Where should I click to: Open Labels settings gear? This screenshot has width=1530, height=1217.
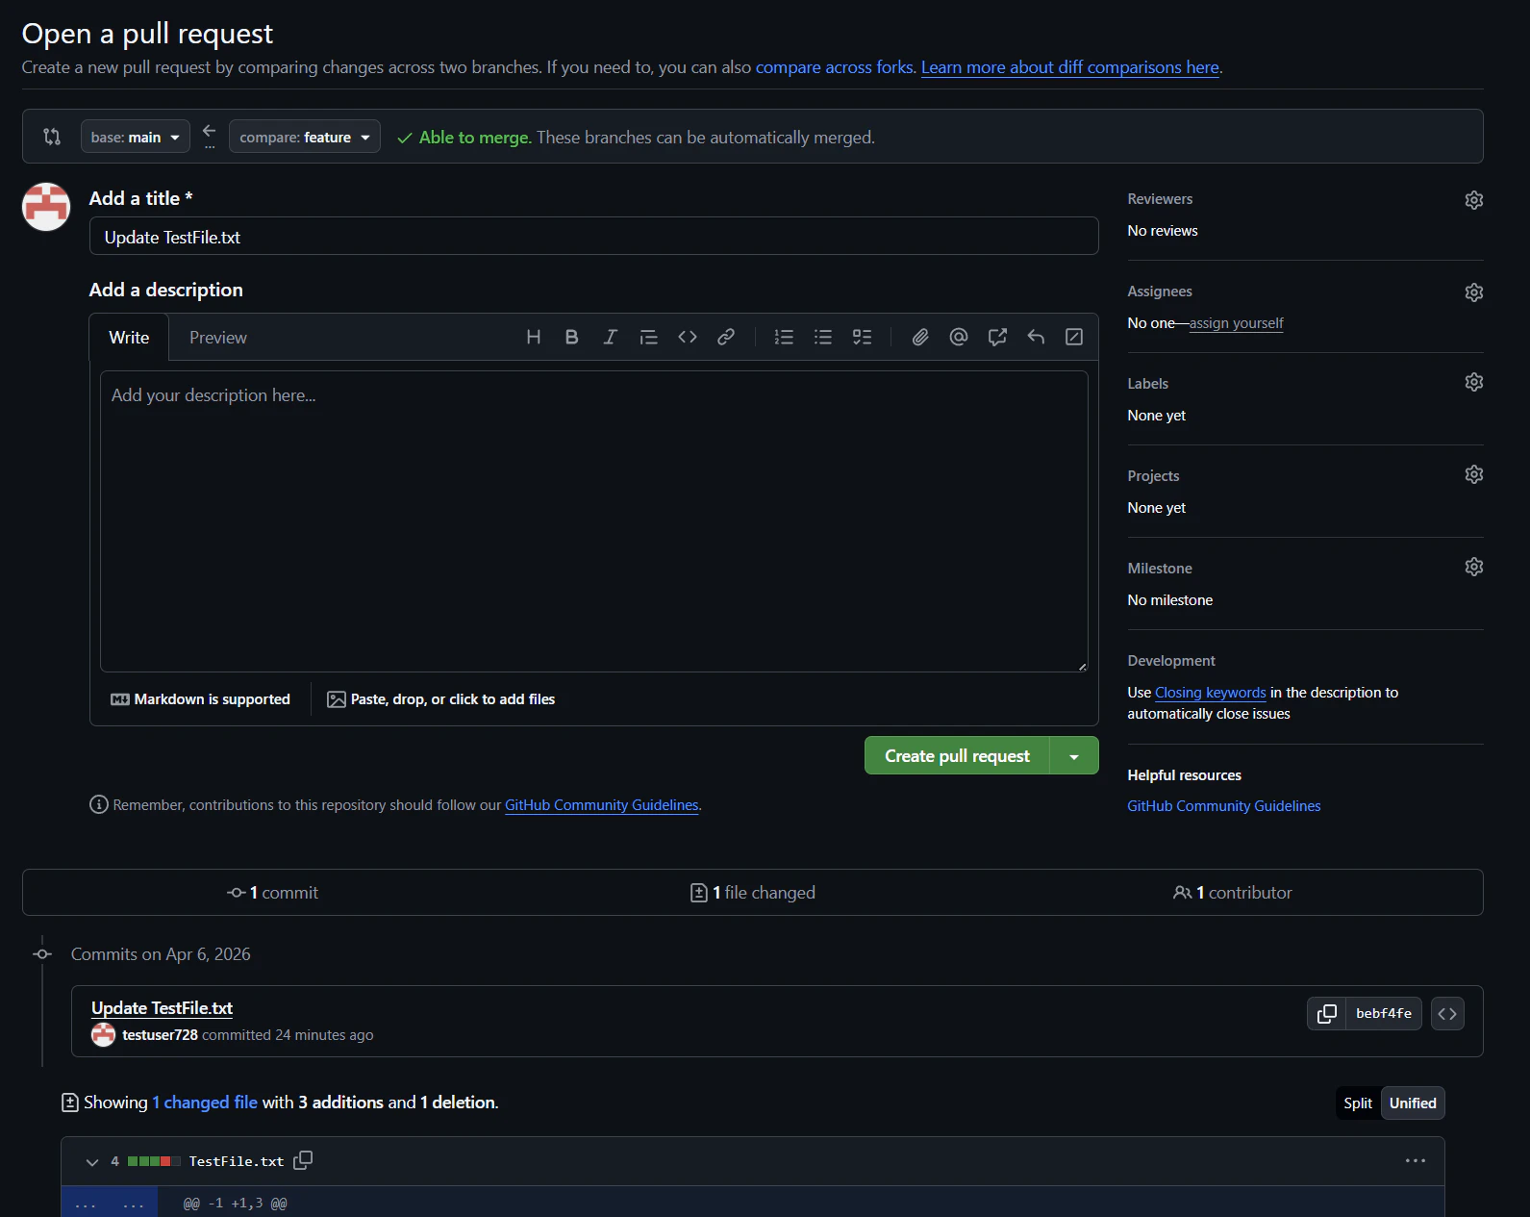click(x=1473, y=382)
